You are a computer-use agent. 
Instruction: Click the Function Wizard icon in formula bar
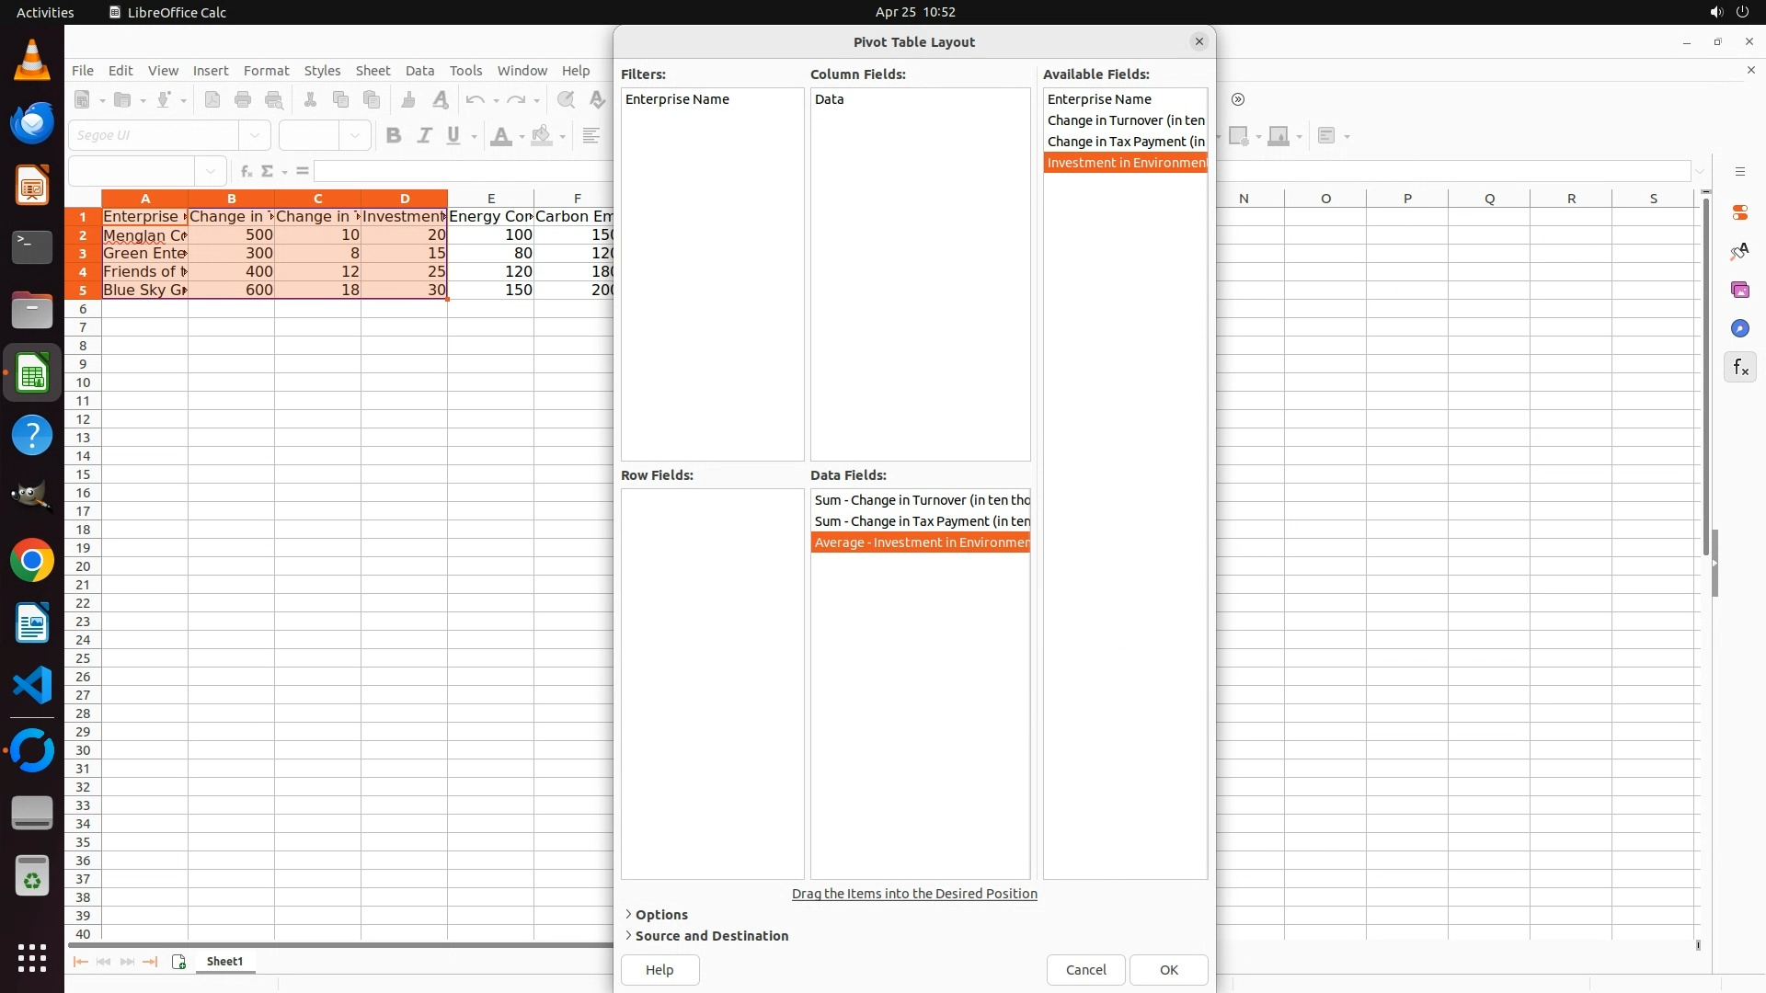pos(246,171)
